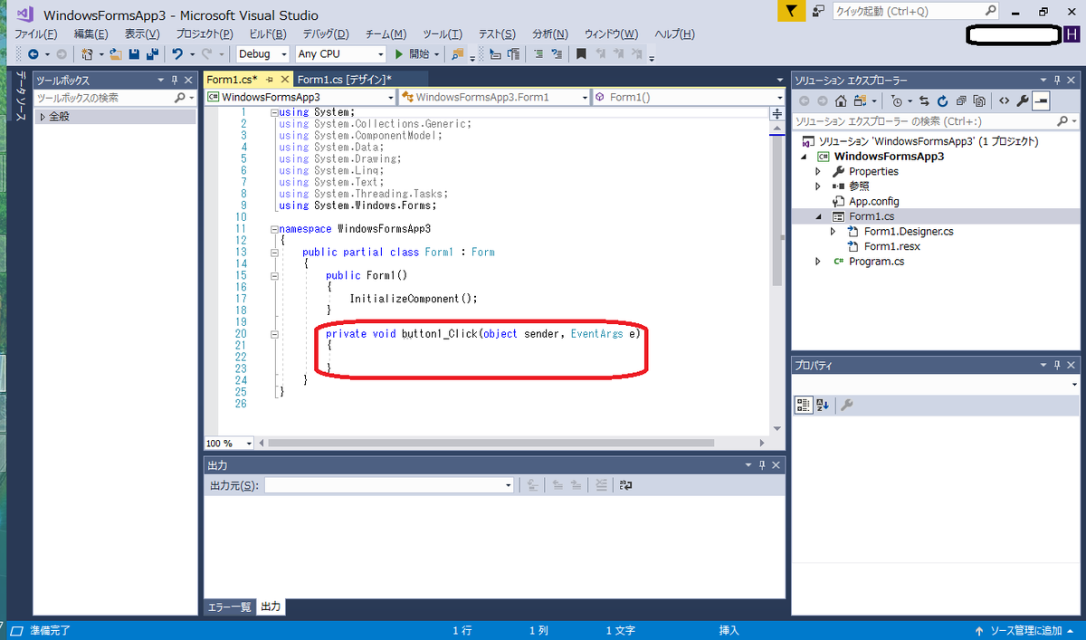
Task: Switch Solutions and Folders view icon
Action: (x=860, y=100)
